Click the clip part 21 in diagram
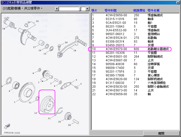Screen dimensions: 181x137 [x=59, y=111]
